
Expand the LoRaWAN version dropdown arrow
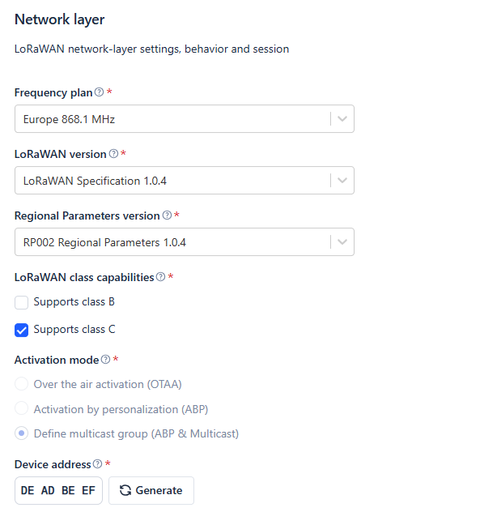click(x=342, y=180)
